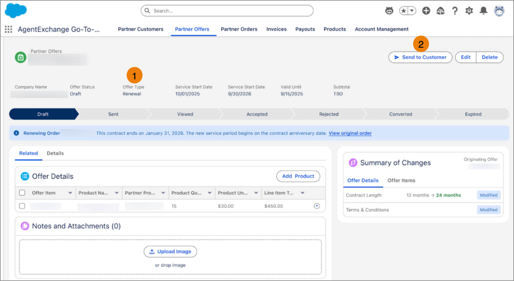Image resolution: width=514 pixels, height=281 pixels.
Task: Click the Renewing Order info icon
Action: pyautogui.click(x=16, y=133)
